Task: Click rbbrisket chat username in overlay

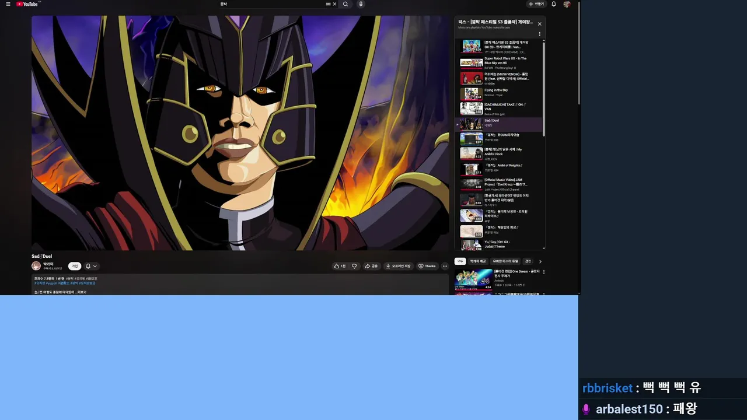Action: point(608,388)
